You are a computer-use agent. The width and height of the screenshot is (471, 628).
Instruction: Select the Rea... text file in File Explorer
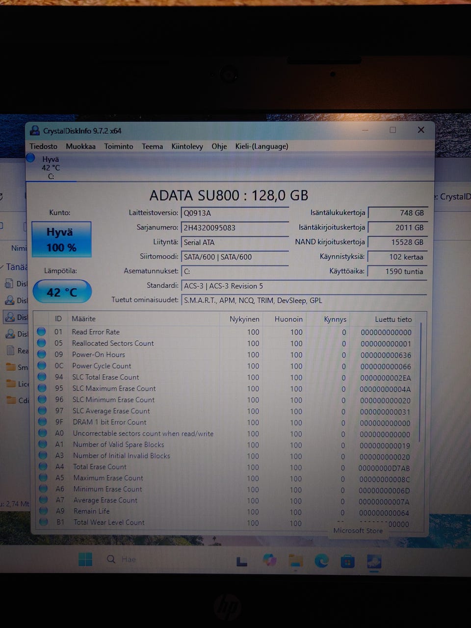(17, 350)
